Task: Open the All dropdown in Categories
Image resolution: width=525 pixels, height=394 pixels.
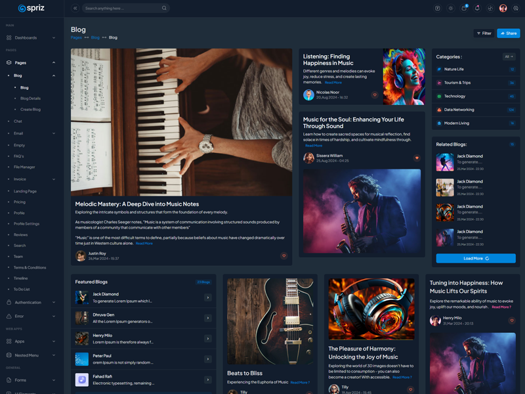Action: pos(509,56)
